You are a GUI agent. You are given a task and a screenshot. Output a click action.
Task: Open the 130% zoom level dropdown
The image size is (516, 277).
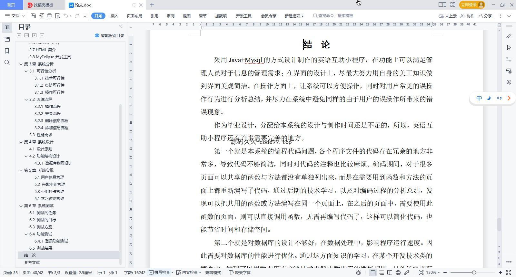(x=433, y=272)
